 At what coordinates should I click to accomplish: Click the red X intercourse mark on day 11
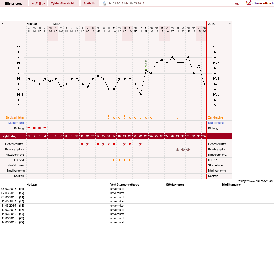[x=82, y=144]
